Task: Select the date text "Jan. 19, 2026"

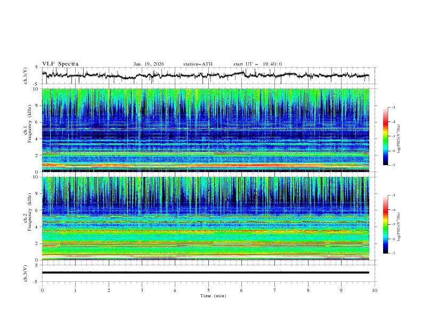Action: click(149, 64)
